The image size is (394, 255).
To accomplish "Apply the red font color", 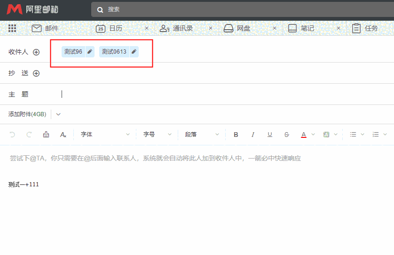I will tap(304, 135).
